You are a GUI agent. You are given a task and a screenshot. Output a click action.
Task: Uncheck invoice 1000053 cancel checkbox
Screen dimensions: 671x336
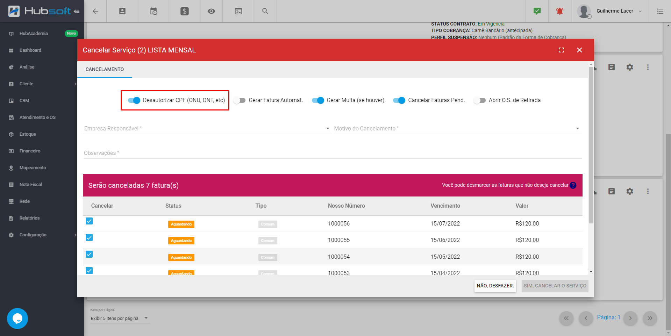point(89,271)
